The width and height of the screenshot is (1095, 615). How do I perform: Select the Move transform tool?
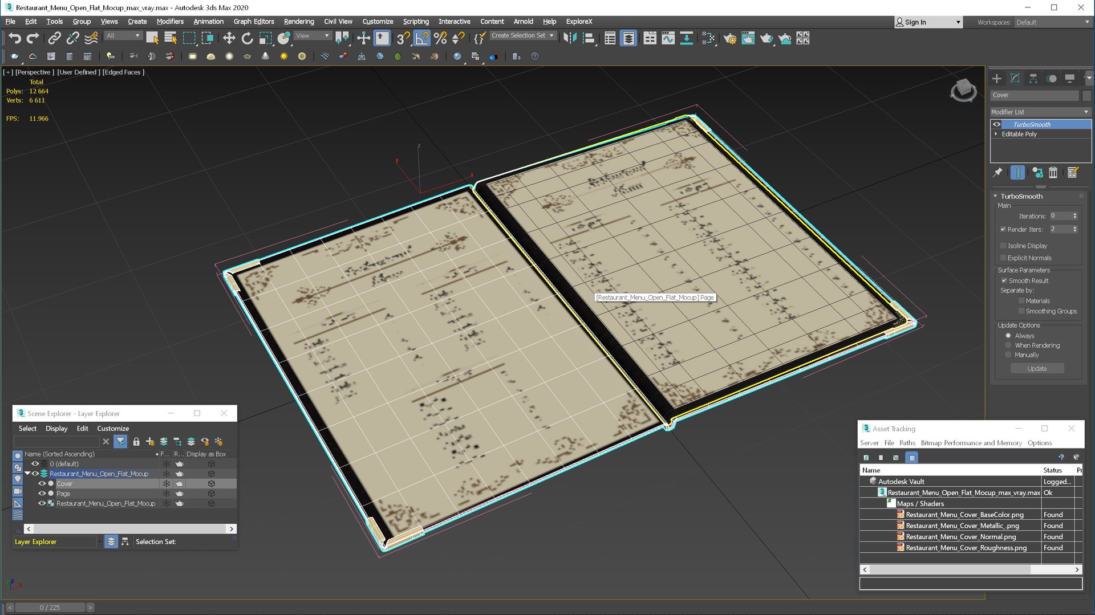point(229,38)
